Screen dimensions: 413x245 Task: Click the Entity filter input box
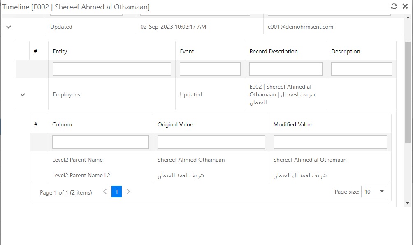(x=111, y=69)
